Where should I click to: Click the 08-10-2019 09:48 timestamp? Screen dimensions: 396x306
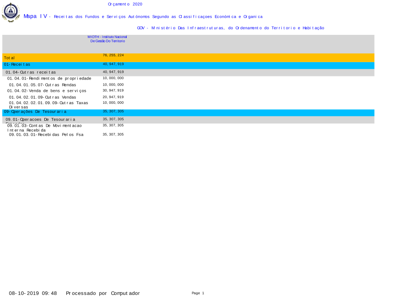click(x=33, y=293)
